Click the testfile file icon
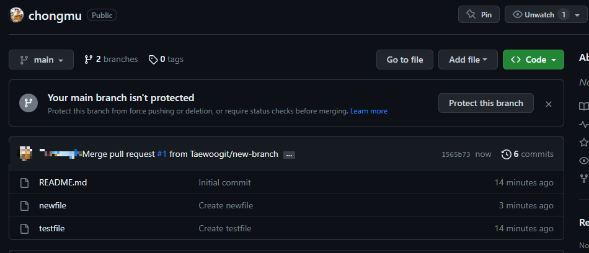The width and height of the screenshot is (589, 253). pyautogui.click(x=24, y=229)
